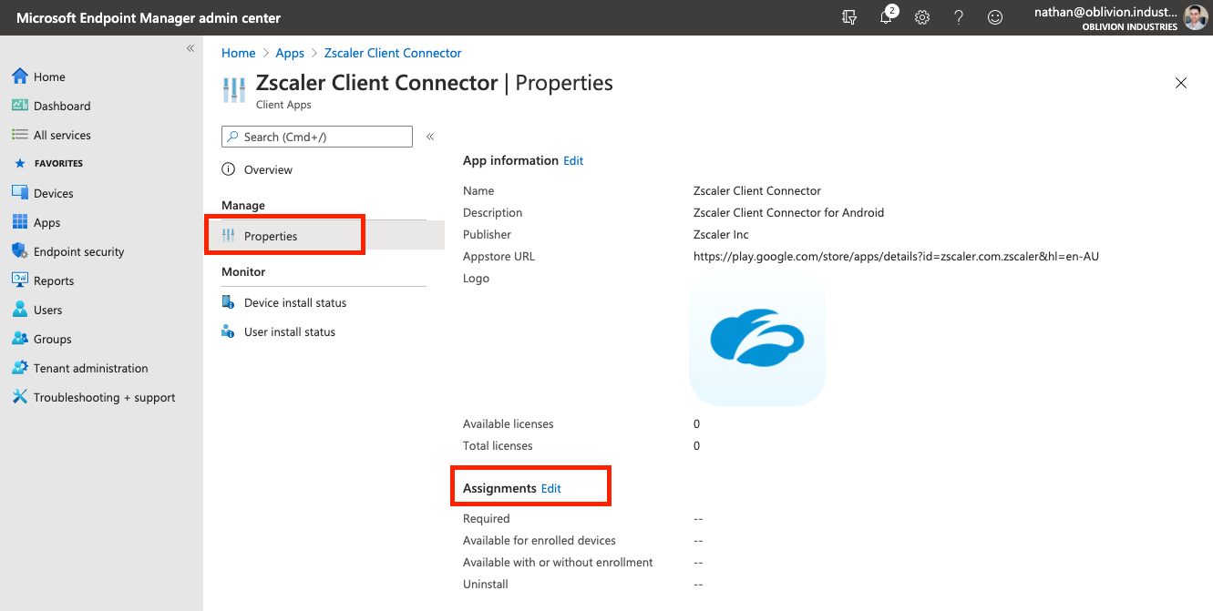Image resolution: width=1213 pixels, height=611 pixels.
Task: Open Troubleshooting + support in sidebar
Action: 104,397
